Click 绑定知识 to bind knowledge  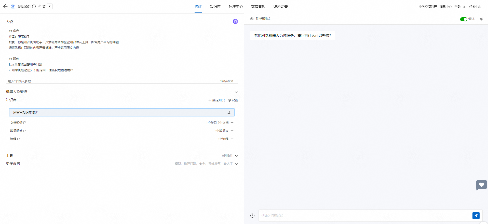pyautogui.click(x=216, y=100)
